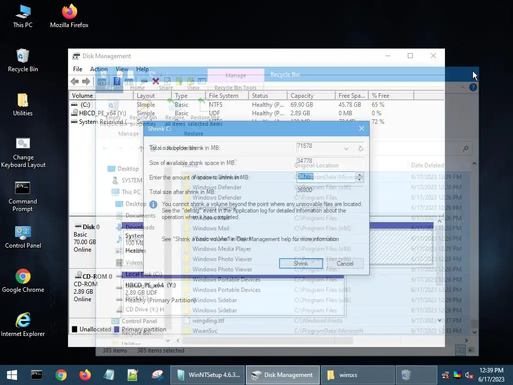This screenshot has height=385, width=513.
Task: Sort by the Volume column header
Action: [101, 96]
